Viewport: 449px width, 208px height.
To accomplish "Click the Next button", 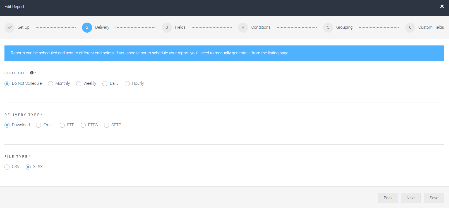I will coord(411,198).
